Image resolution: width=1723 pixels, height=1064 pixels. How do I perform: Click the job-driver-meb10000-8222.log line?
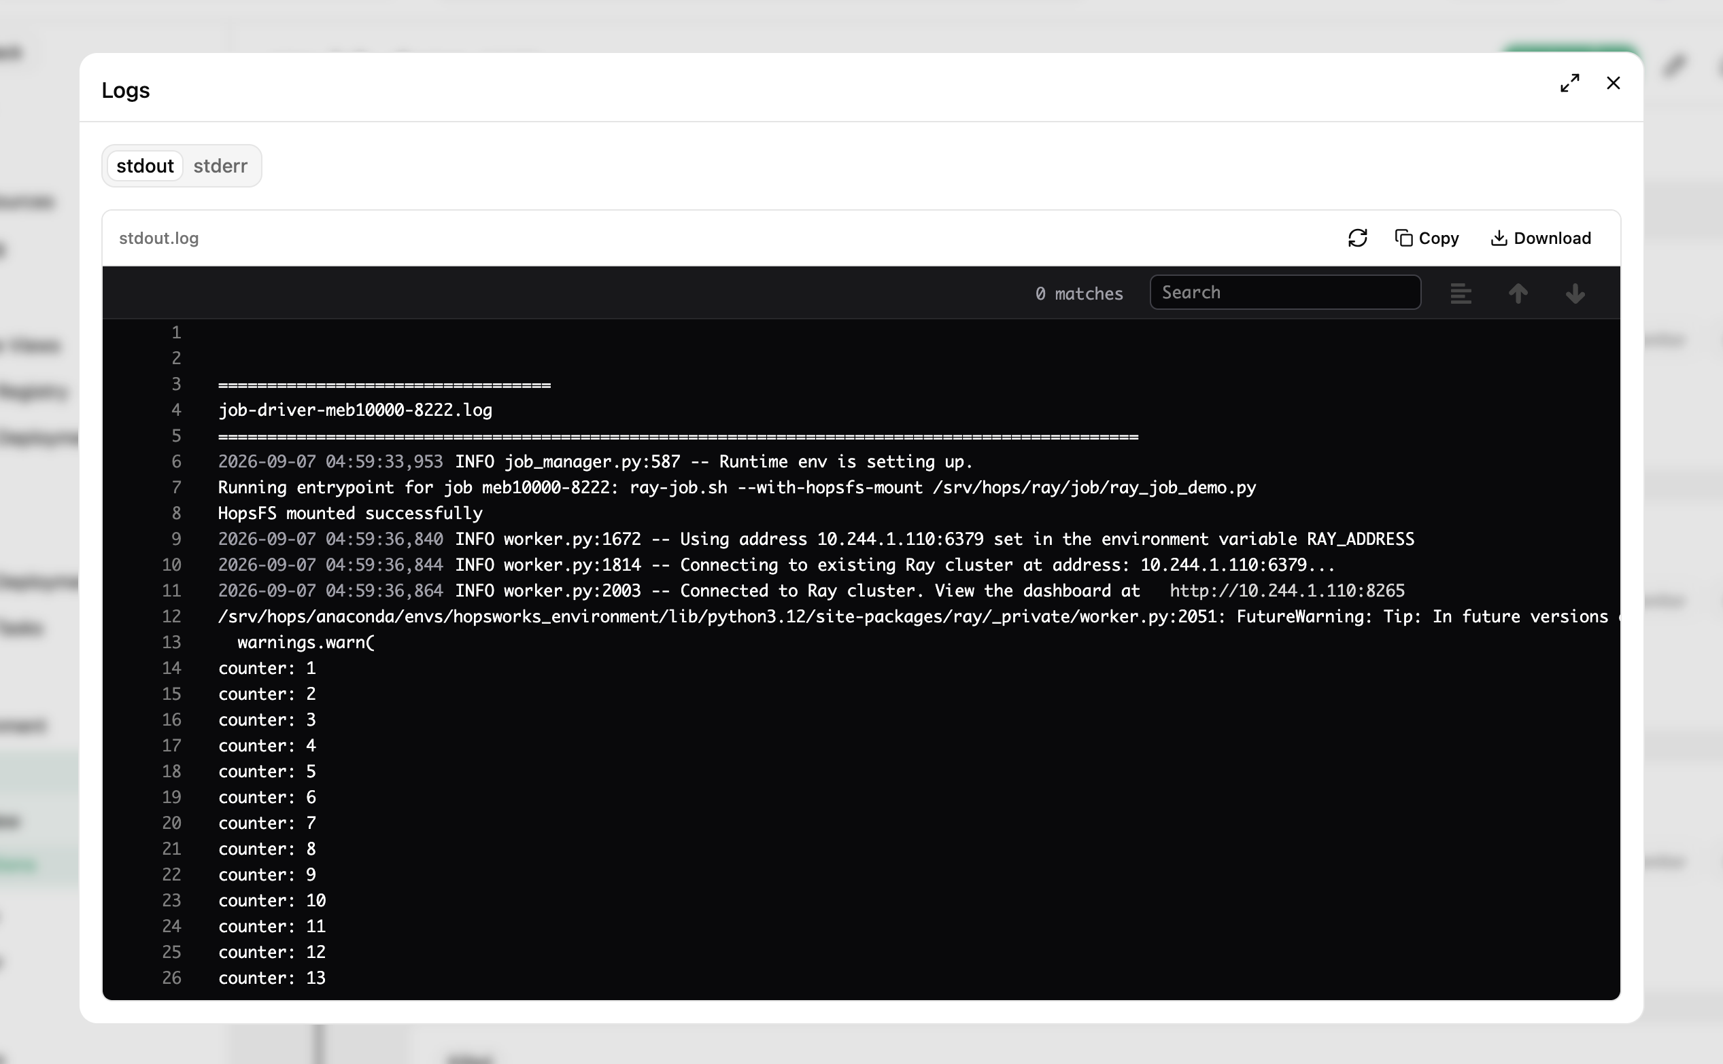point(355,410)
